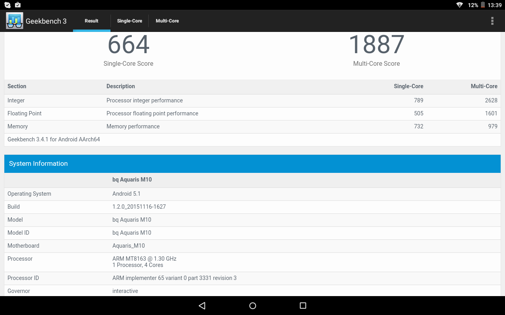This screenshot has height=315, width=505.
Task: Tap the 13:39 clock in status bar
Action: (x=494, y=5)
